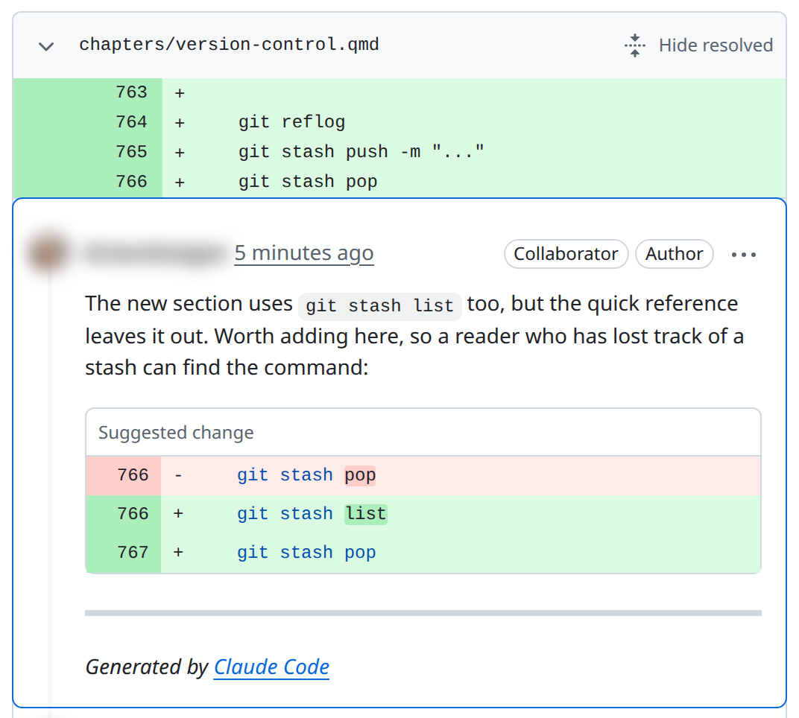Click the blurred commenter avatar
Viewport: 799px width, 718px height.
coord(48,253)
